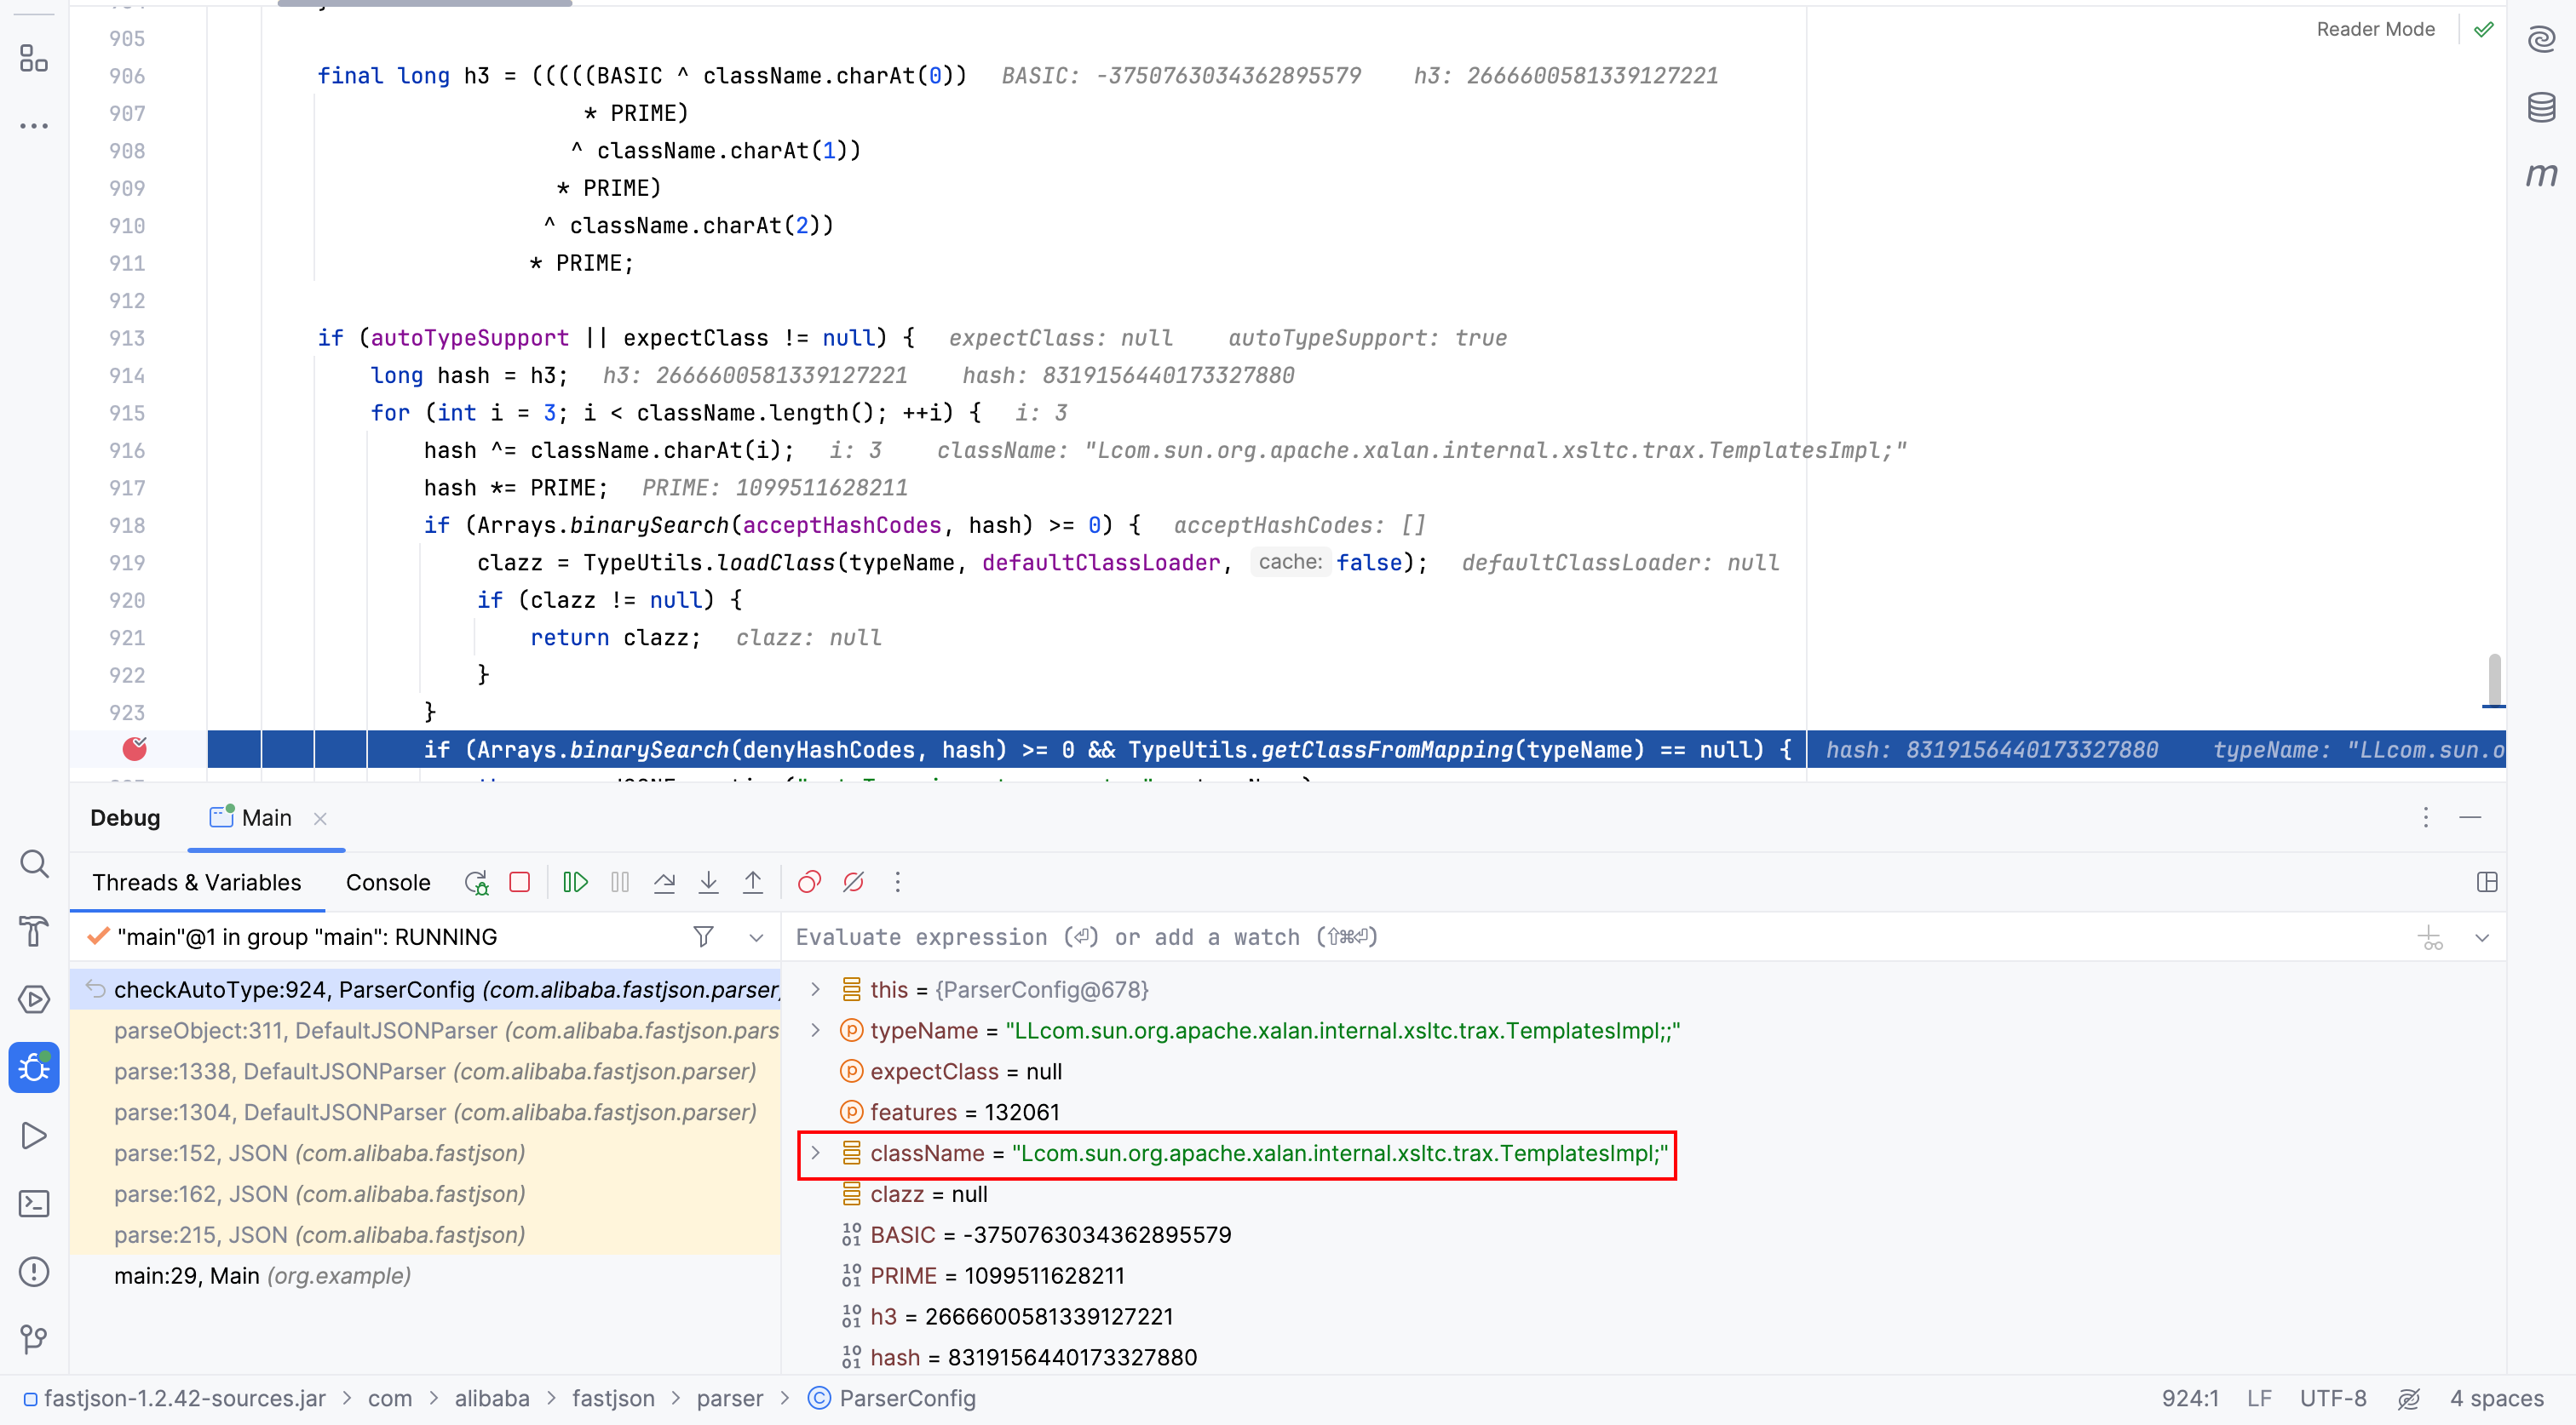Image resolution: width=2576 pixels, height=1425 pixels.
Task: Stop the debug session
Action: (520, 883)
